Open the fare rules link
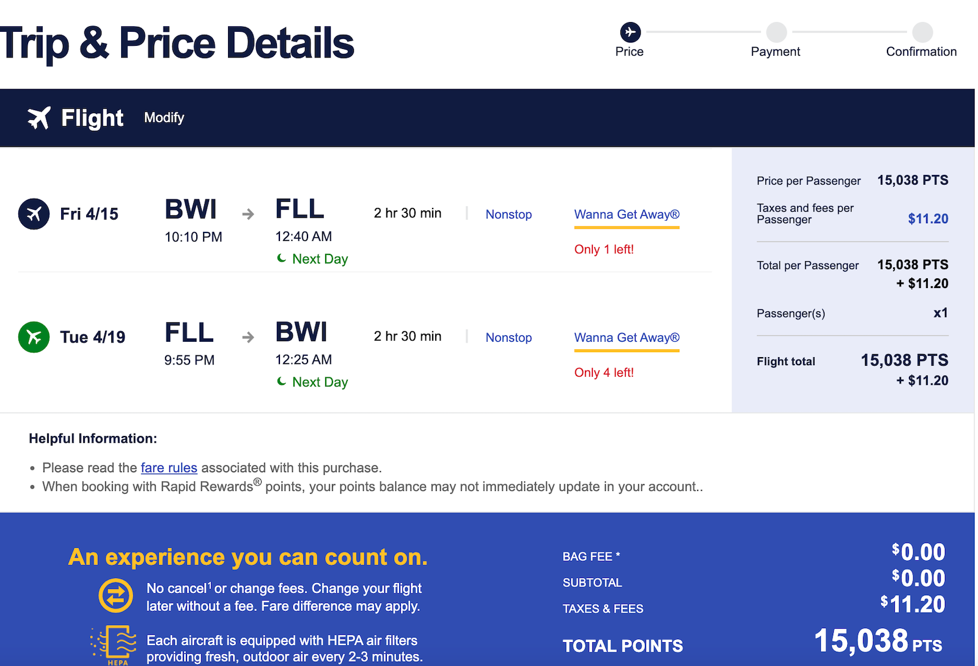Image resolution: width=978 pixels, height=666 pixels. click(169, 468)
